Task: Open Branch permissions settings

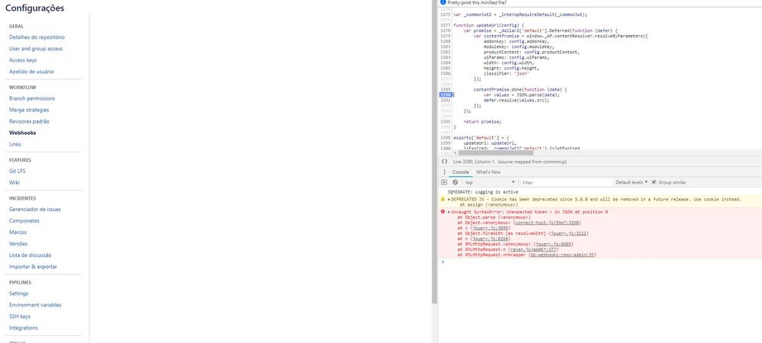Action: tap(32, 98)
